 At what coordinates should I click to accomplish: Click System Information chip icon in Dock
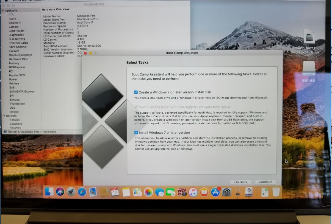pyautogui.click(x=237, y=192)
